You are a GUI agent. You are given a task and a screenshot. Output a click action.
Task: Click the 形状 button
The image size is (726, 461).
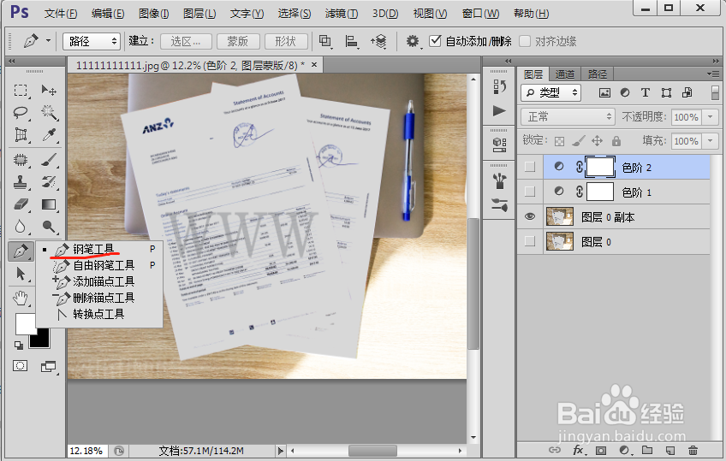click(x=286, y=41)
